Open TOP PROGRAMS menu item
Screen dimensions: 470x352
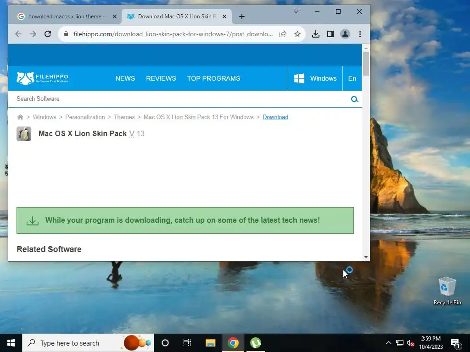(x=214, y=78)
